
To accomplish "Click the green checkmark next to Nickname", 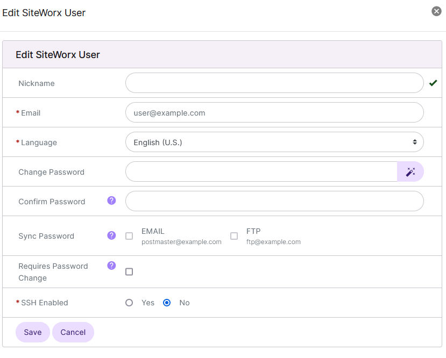I will point(433,83).
